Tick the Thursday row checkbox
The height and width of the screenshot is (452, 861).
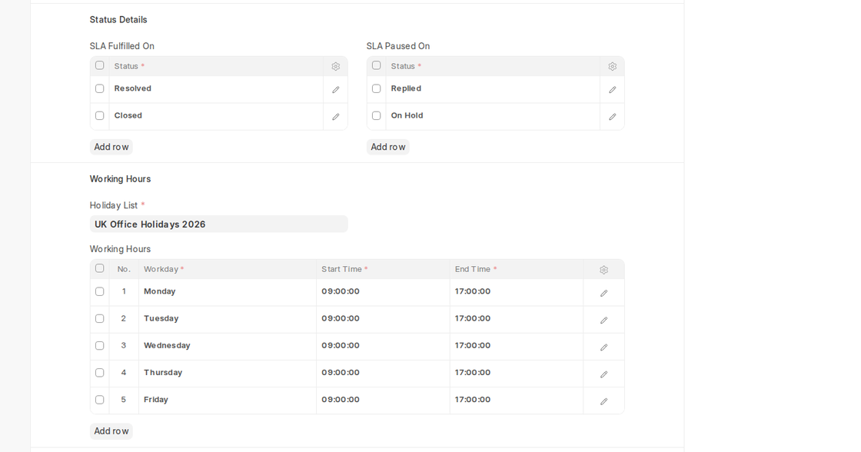coord(99,372)
